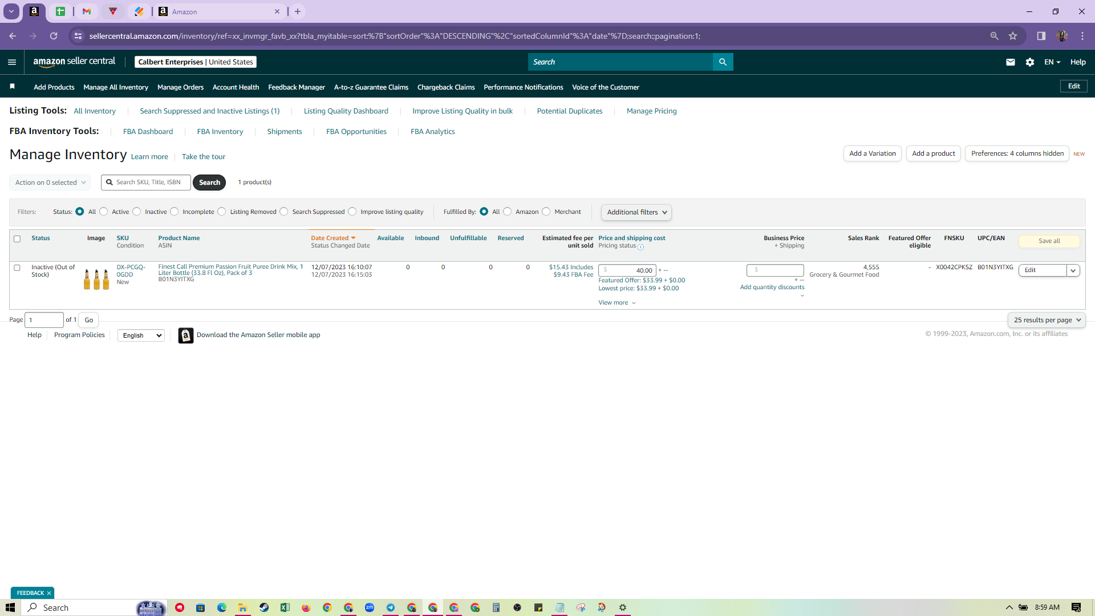1095x616 pixels.
Task: Select the Search Suppressed filter
Action: [x=284, y=212]
